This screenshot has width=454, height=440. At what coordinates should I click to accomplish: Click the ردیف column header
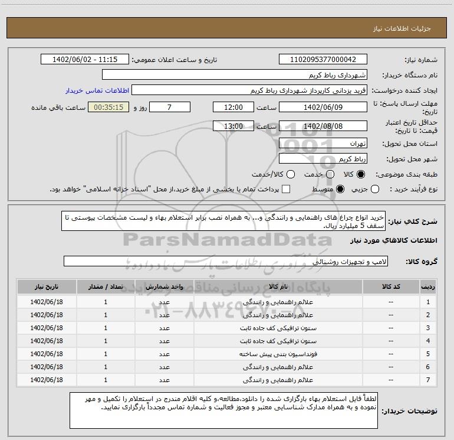tap(428, 286)
